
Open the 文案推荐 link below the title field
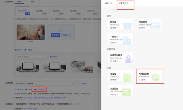click(19, 89)
